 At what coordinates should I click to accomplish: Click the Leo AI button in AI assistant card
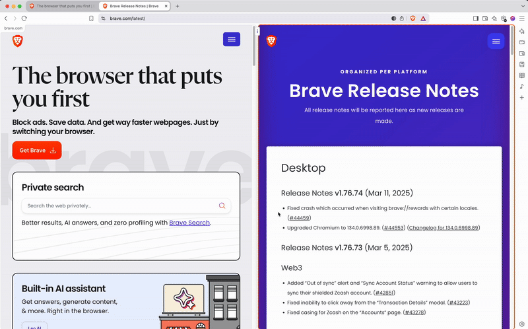(x=34, y=326)
